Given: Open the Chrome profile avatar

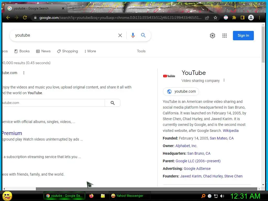Looking at the screenshot, I should click(251, 18).
